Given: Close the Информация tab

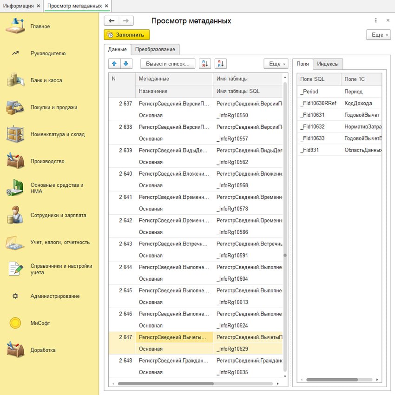Looking at the screenshot, I should pos(38,6).
